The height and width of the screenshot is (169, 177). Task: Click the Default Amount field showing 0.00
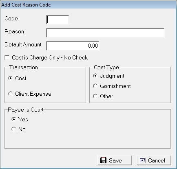(x=73, y=46)
